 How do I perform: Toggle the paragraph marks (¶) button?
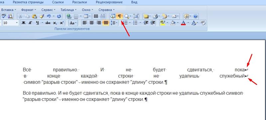tap(120, 16)
